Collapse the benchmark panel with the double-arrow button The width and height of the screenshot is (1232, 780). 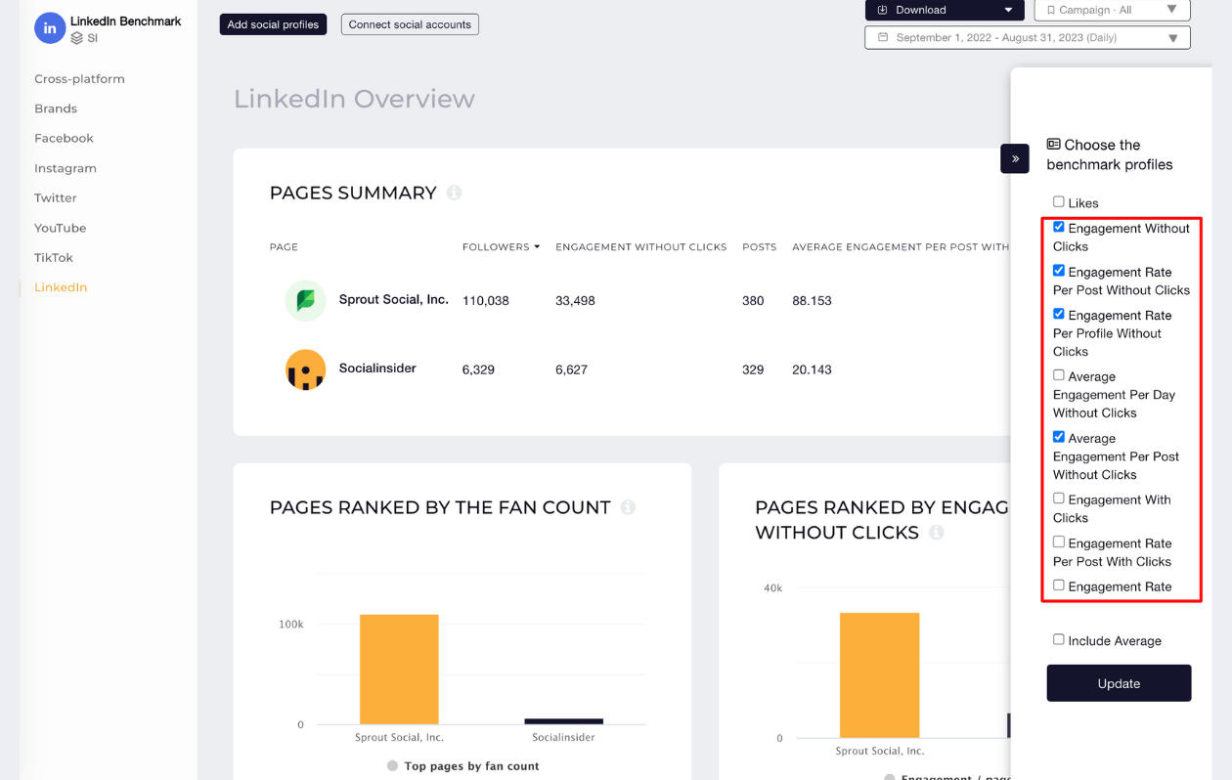(x=1015, y=158)
